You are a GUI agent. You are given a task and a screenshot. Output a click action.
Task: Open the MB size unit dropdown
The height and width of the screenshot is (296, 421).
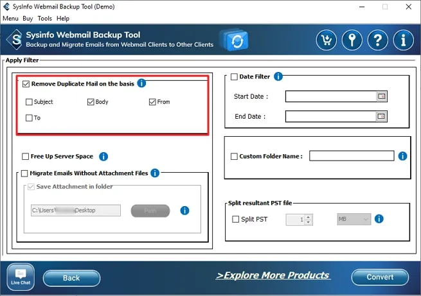point(354,219)
